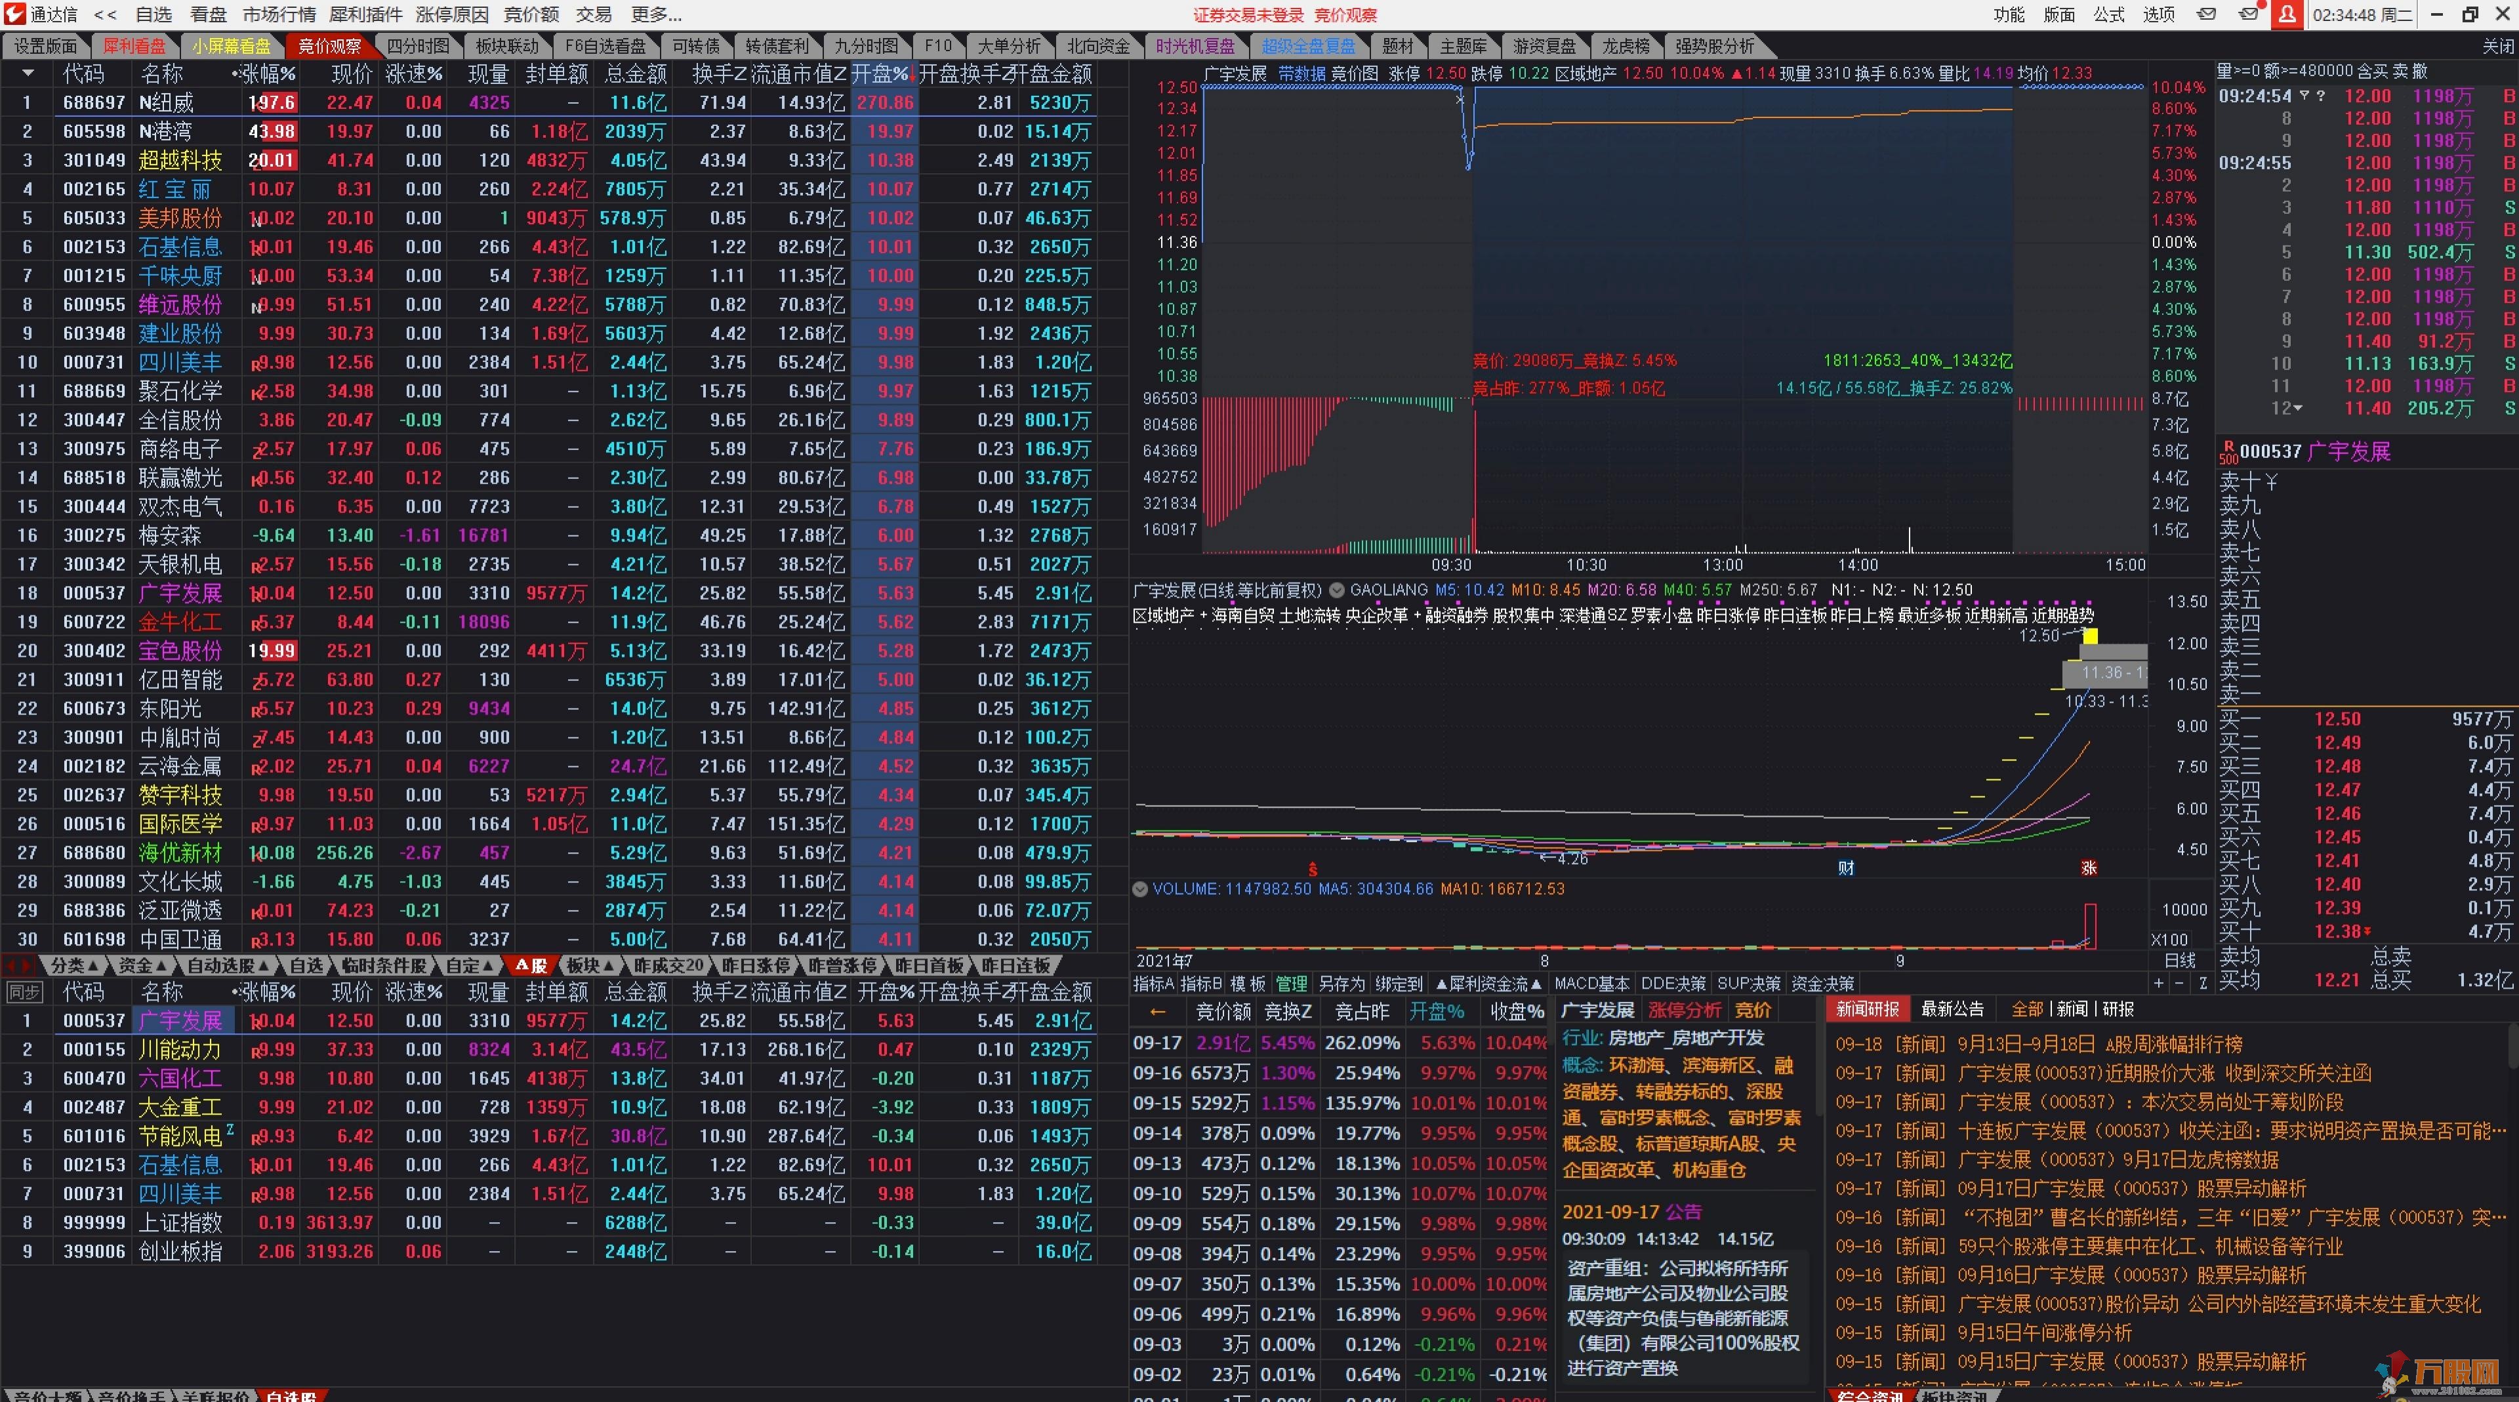Click the question mark help icon in tick list
The width and height of the screenshot is (2519, 1402).
coord(2320,96)
